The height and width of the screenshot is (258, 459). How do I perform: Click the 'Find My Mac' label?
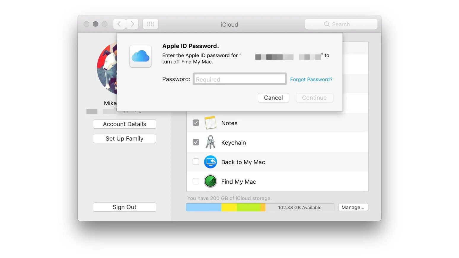coord(238,182)
